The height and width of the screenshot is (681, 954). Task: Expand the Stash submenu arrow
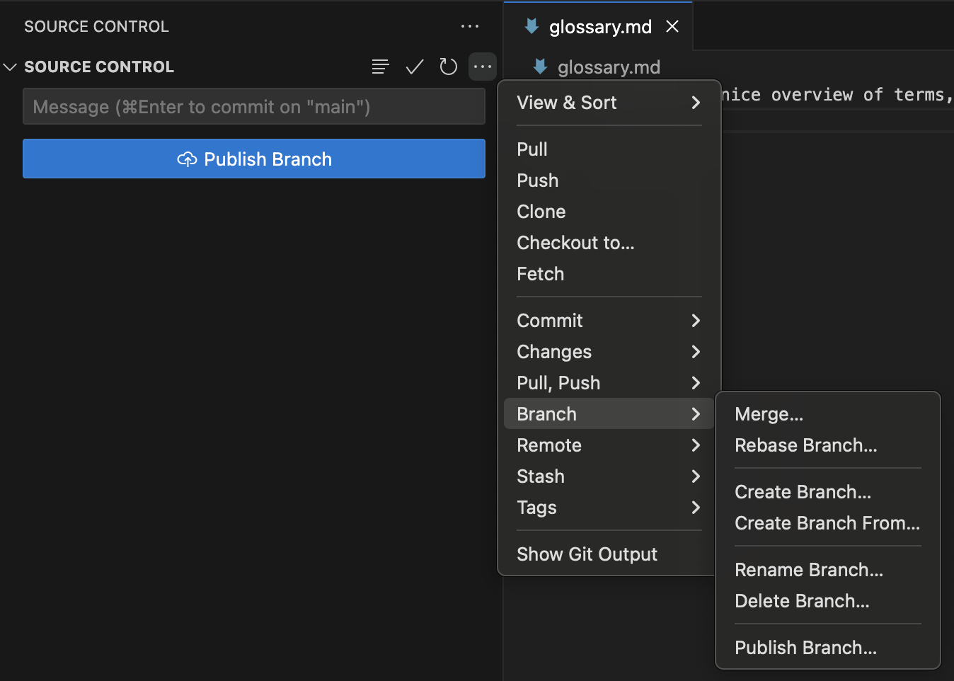pos(696,476)
